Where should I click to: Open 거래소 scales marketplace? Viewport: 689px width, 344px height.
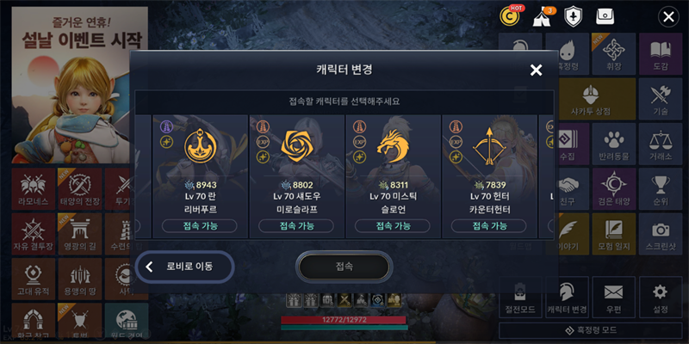(661, 144)
